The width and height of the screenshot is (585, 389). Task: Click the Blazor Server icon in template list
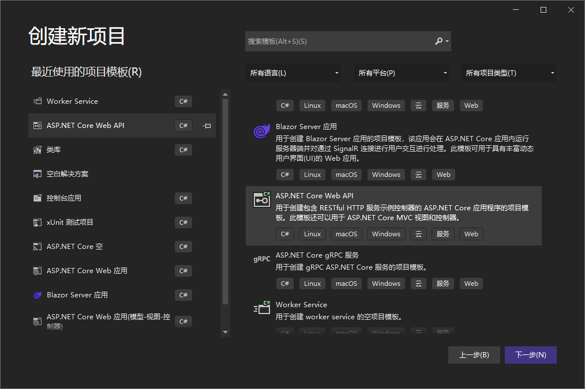[x=262, y=132]
